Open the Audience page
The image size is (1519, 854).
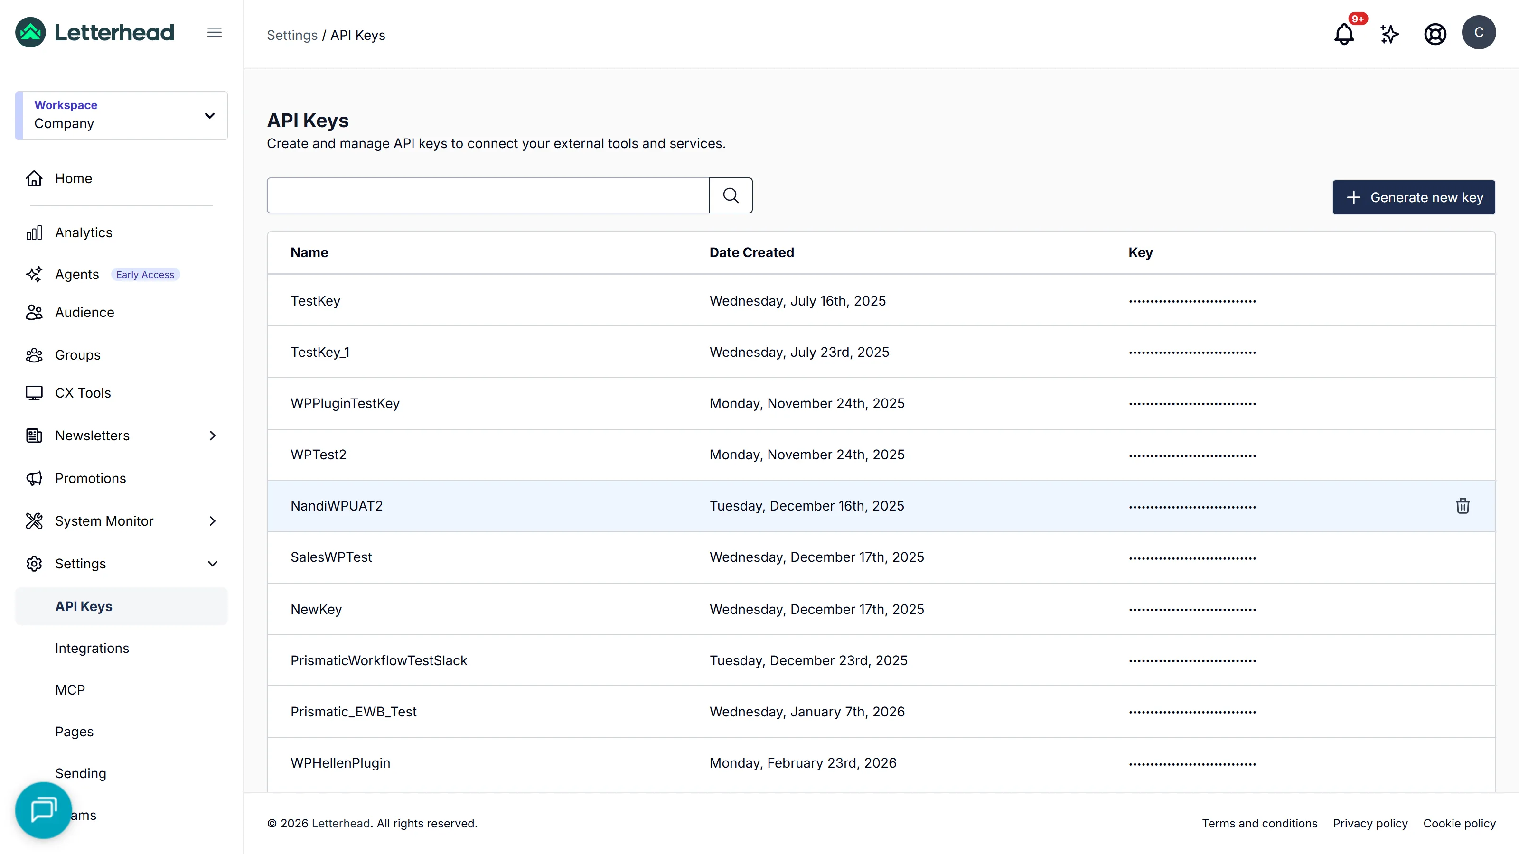click(x=85, y=312)
